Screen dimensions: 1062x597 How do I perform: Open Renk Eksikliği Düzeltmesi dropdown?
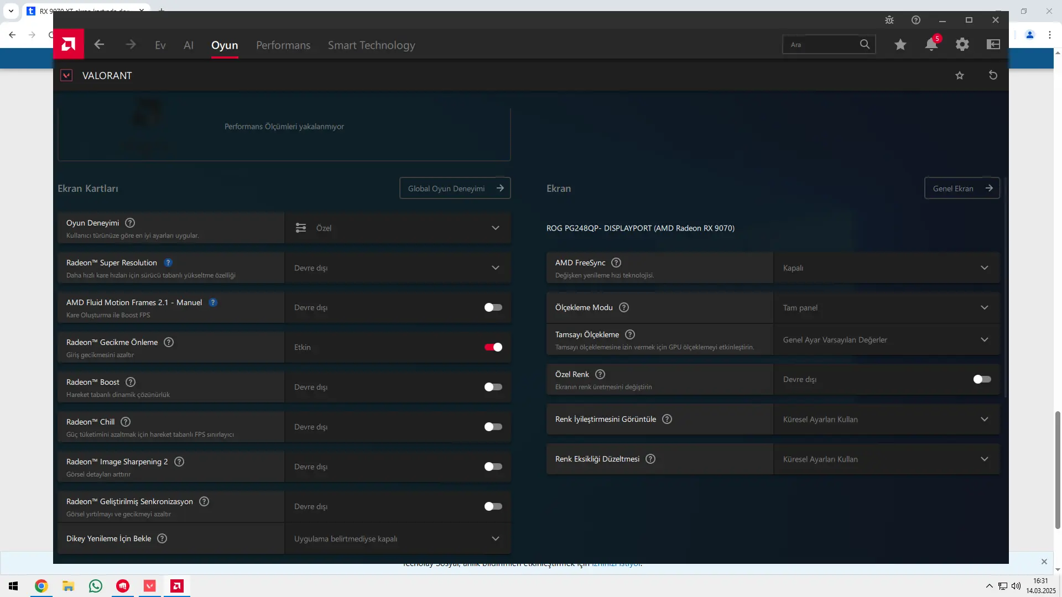coord(887,459)
